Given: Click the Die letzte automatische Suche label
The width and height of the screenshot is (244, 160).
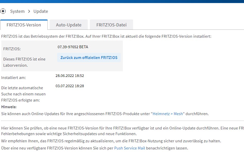Looking at the screenshot, I should tap(23, 94).
